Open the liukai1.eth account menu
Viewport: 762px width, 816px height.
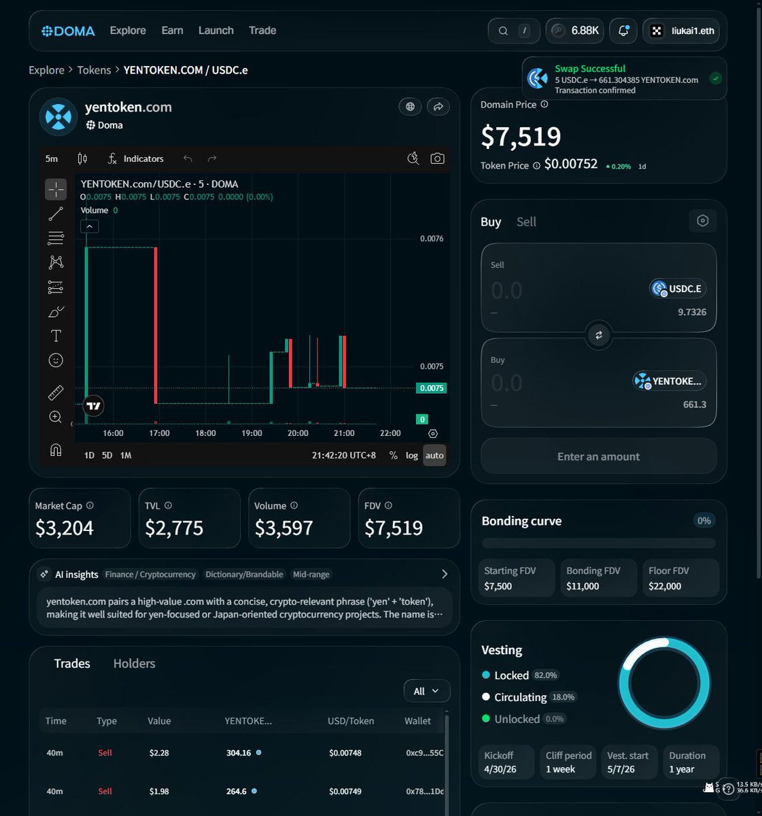pos(681,31)
